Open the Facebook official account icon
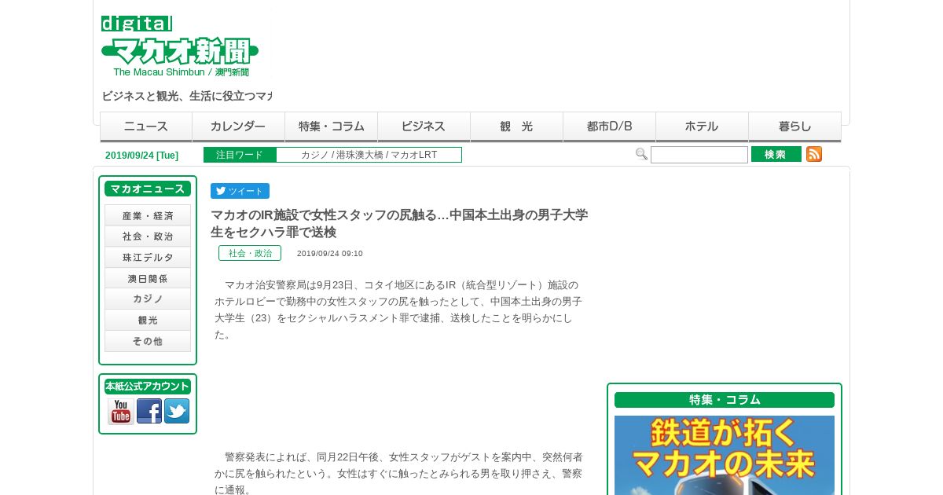 point(149,411)
